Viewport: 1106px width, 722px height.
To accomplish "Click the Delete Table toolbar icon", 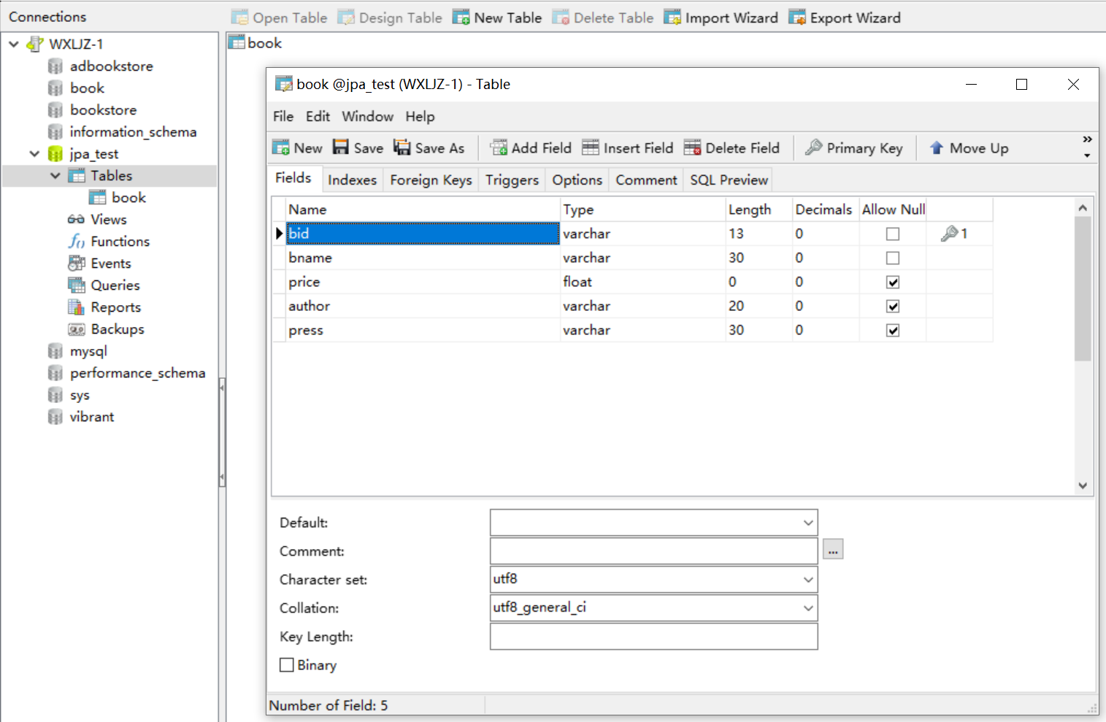I will tap(561, 18).
